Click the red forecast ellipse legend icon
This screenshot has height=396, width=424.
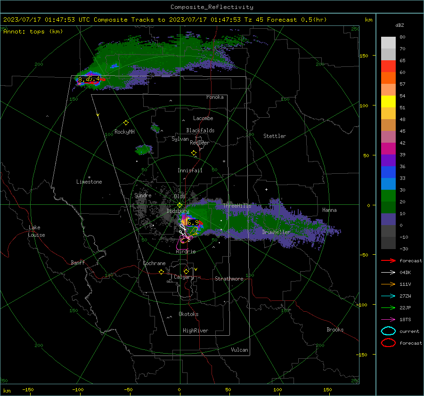click(x=388, y=343)
